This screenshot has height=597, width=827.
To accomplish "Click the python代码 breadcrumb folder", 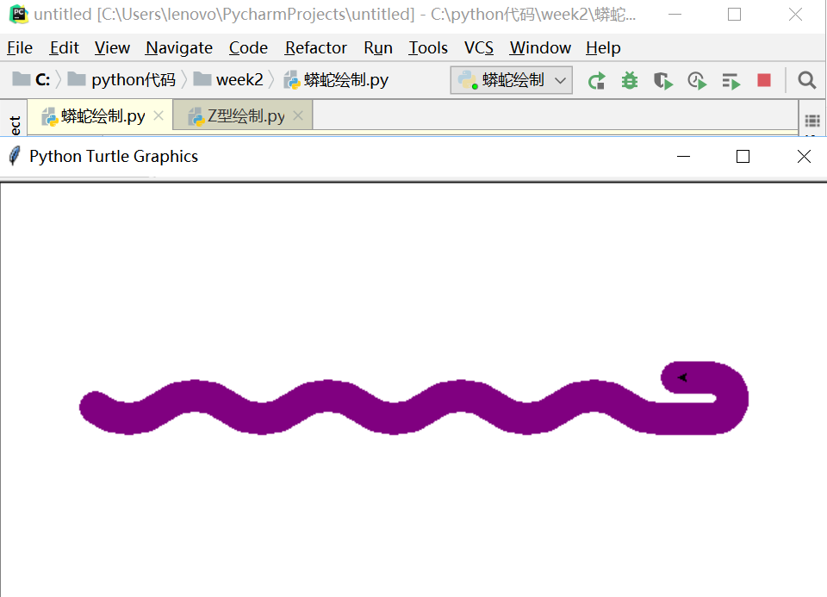I will [121, 79].
